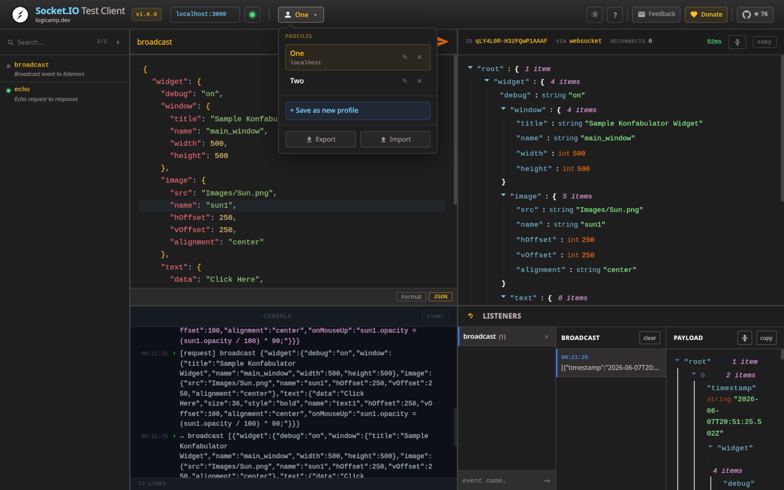
Task: Toggle the light/dark theme icon
Action: click(x=594, y=15)
